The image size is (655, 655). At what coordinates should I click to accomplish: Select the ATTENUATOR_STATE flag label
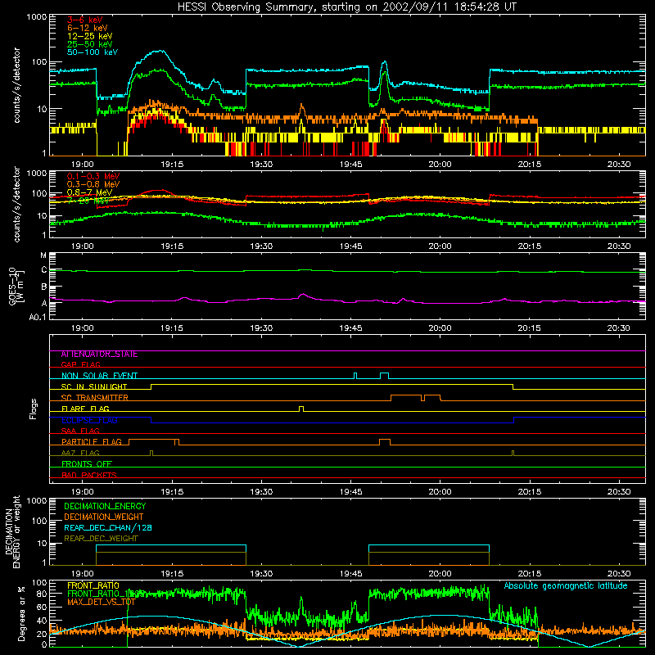99,355
